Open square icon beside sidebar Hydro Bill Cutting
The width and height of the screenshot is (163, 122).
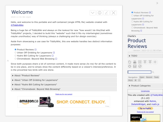143,25
